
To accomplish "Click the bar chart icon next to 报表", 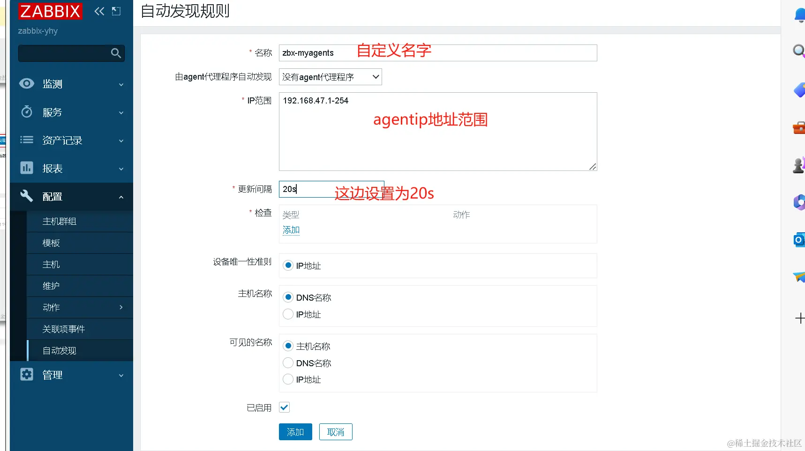I will click(27, 168).
